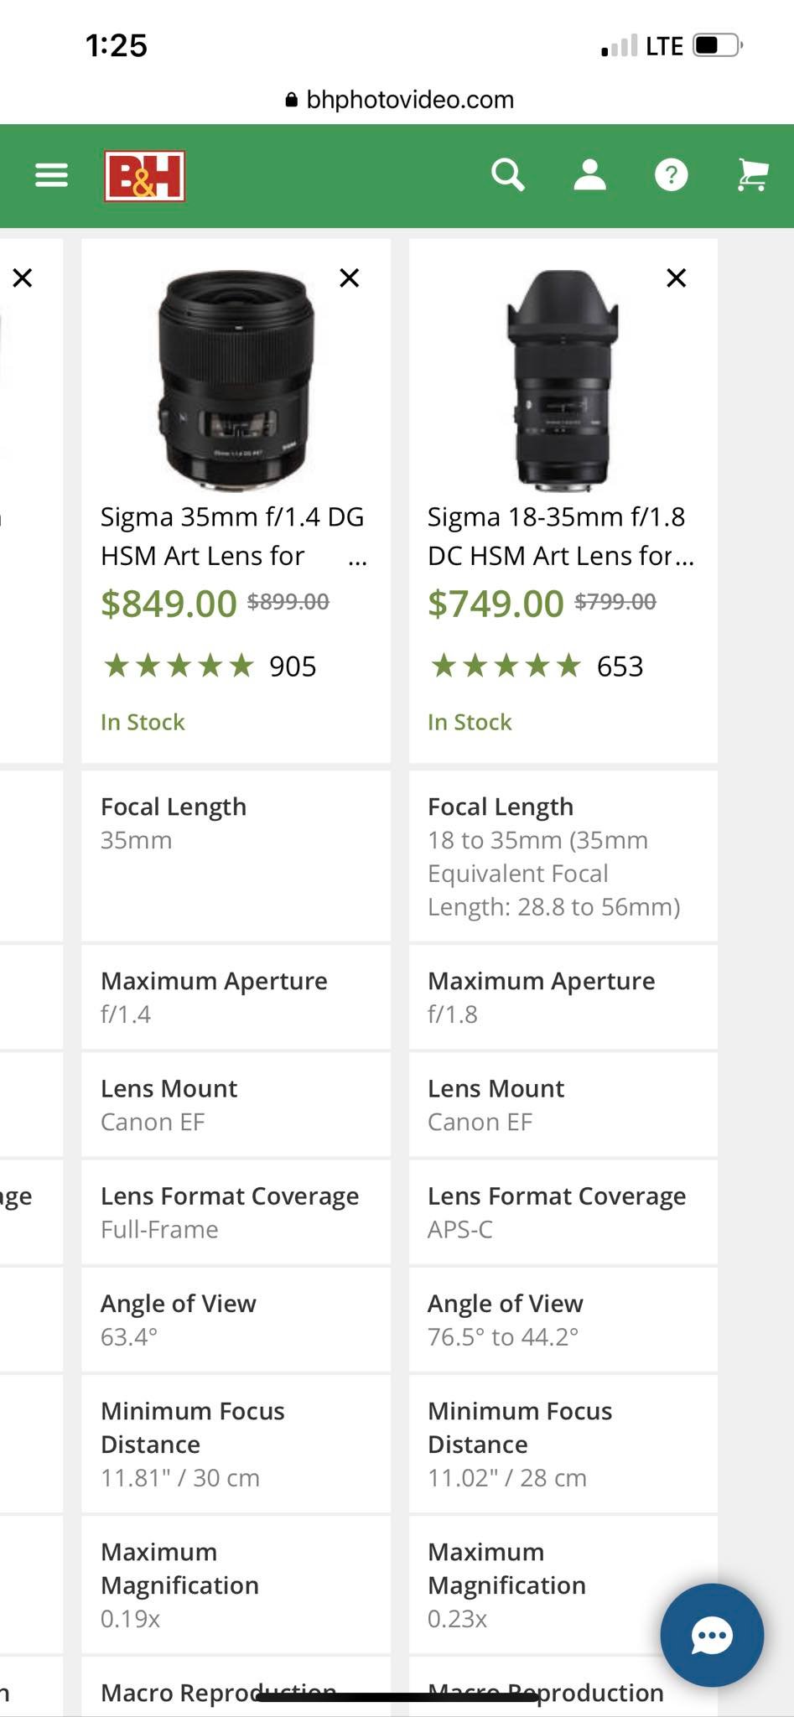Open the user account icon
The width and height of the screenshot is (794, 1717).
click(590, 175)
